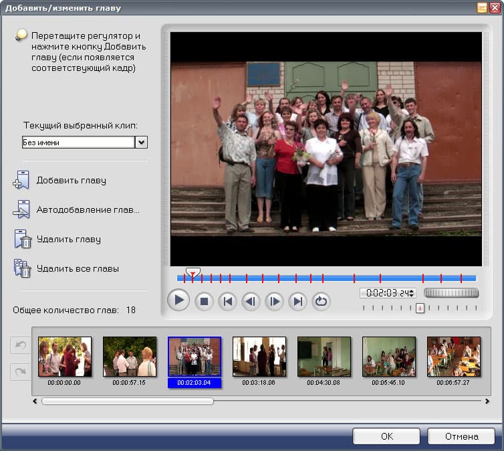Image resolution: width=504 pixels, height=451 pixels.
Task: Click the chapter thumbnails horizontal scrollbar
Action: (x=127, y=401)
